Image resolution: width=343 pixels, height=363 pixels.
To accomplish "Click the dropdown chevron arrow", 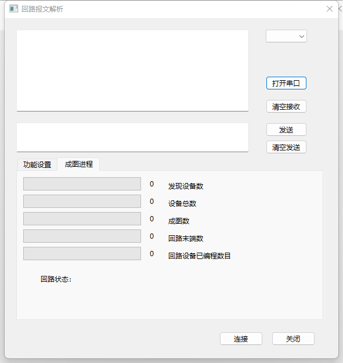I will [x=302, y=37].
